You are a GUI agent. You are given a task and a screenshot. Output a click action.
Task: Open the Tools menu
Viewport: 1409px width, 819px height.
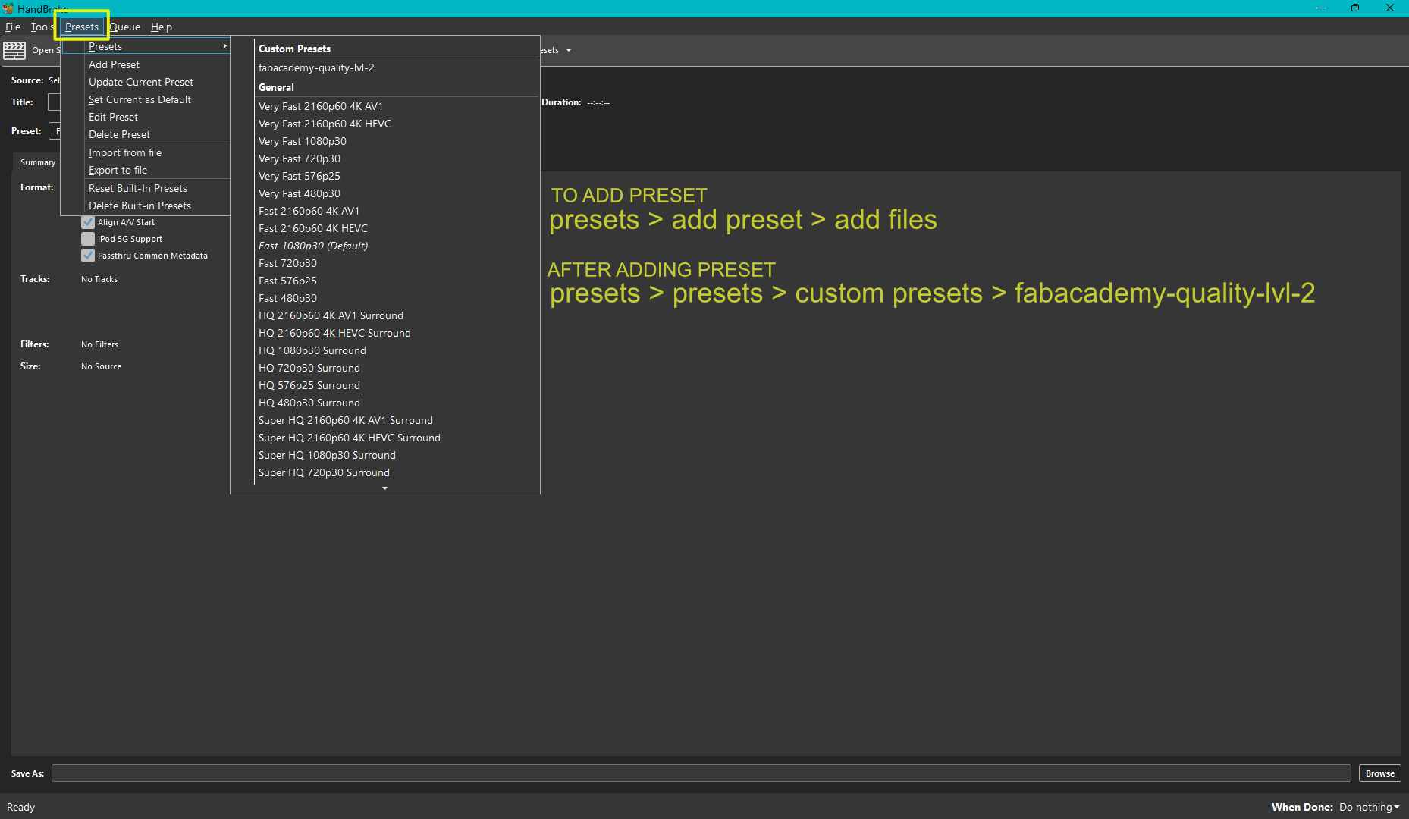(42, 27)
